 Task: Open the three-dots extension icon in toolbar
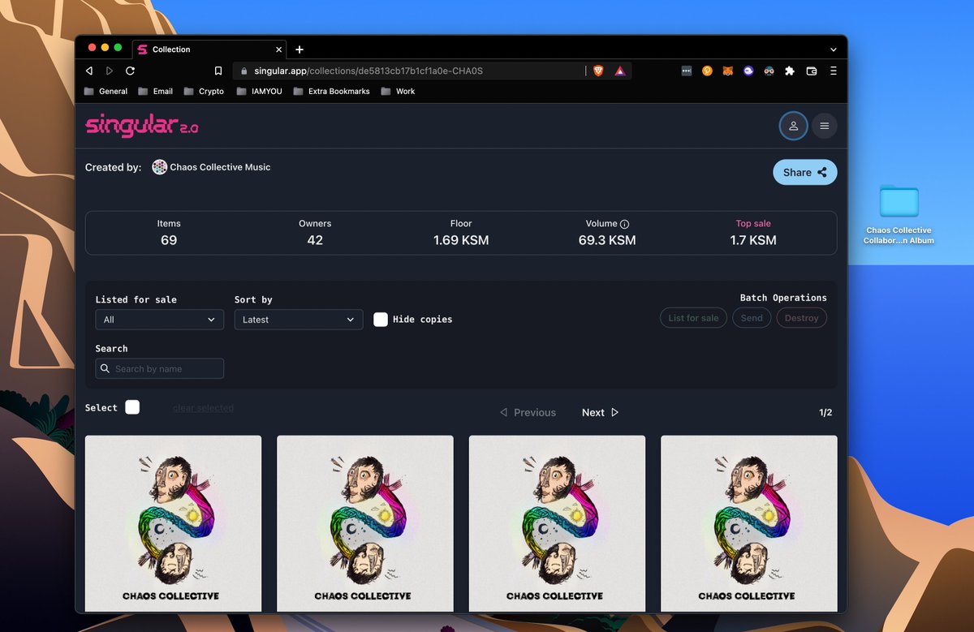[686, 71]
